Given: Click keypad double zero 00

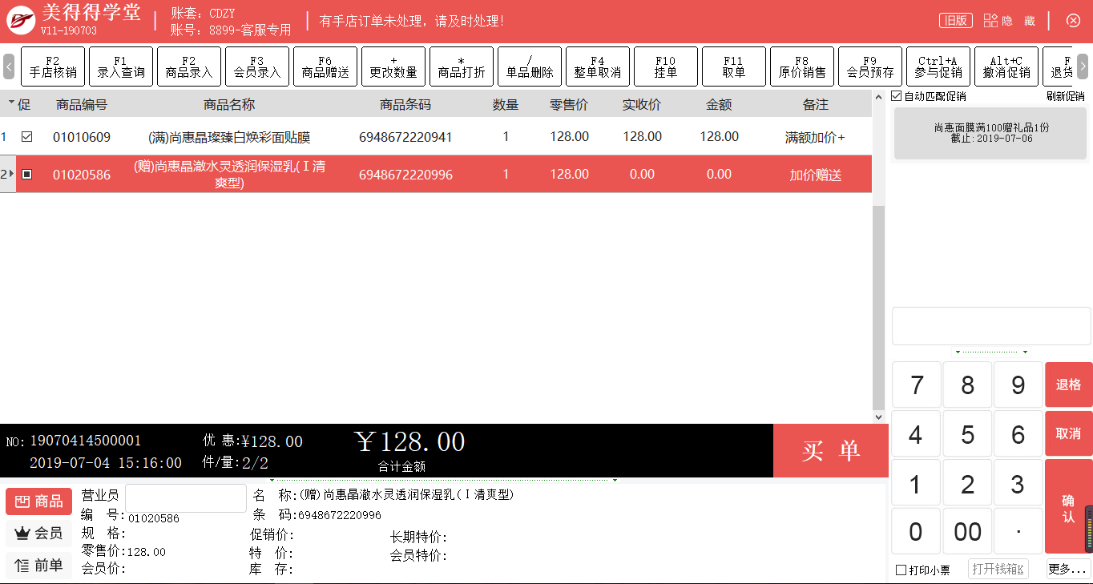Looking at the screenshot, I should click(967, 531).
